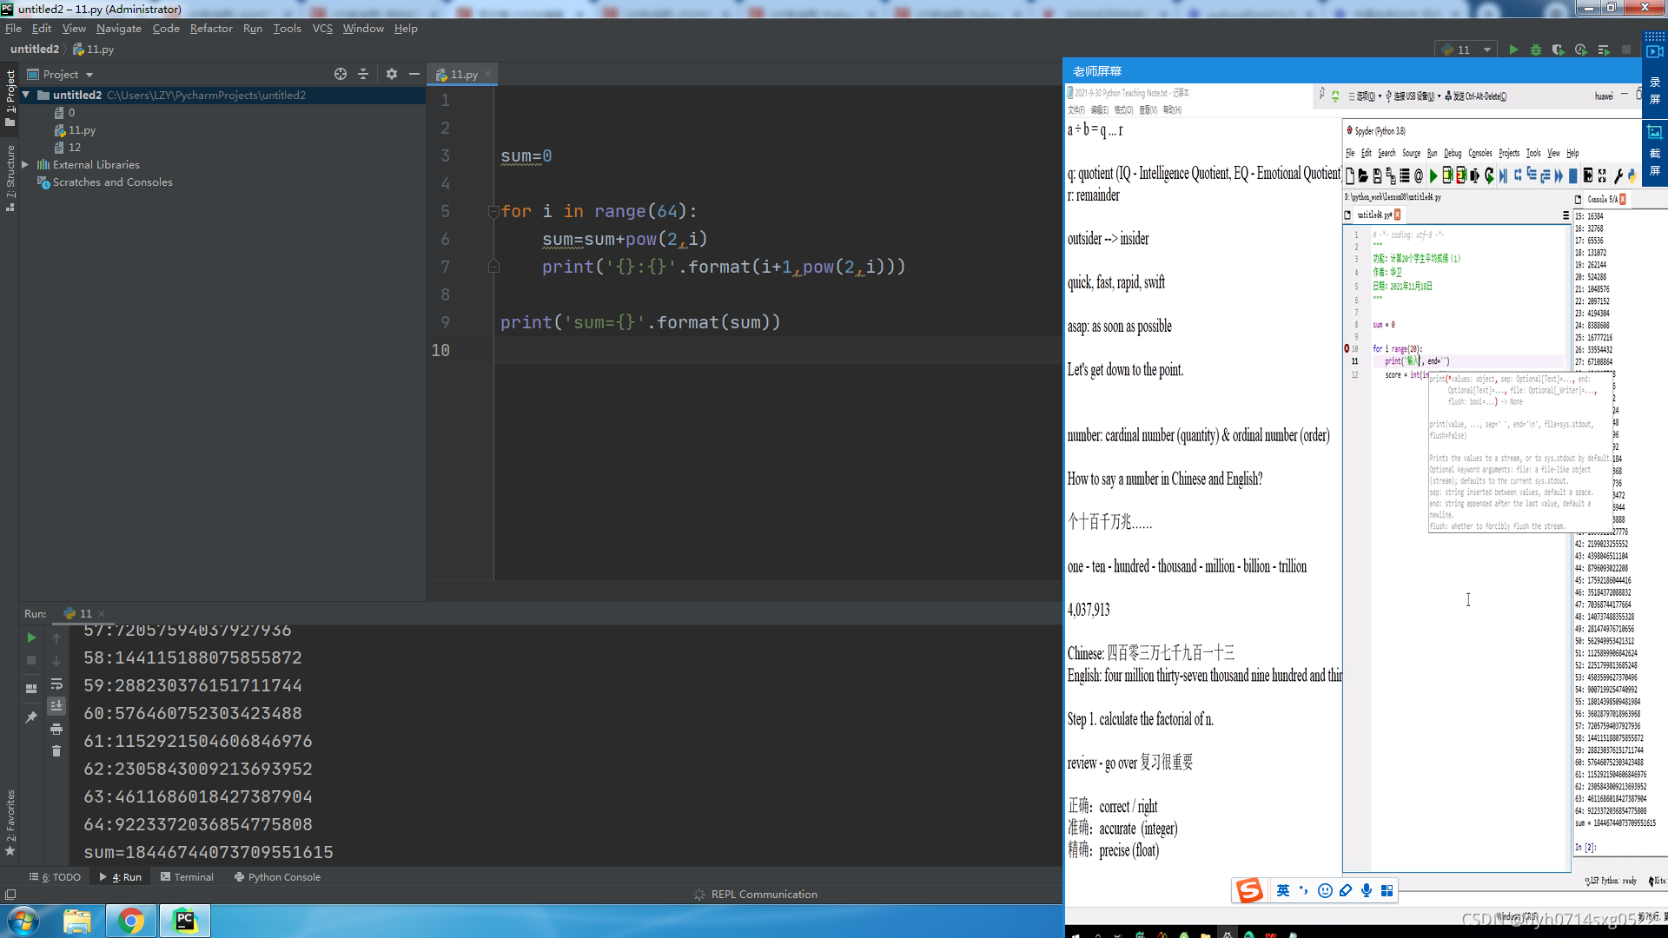
Task: Clear all Run console output
Action: pyautogui.click(x=56, y=751)
